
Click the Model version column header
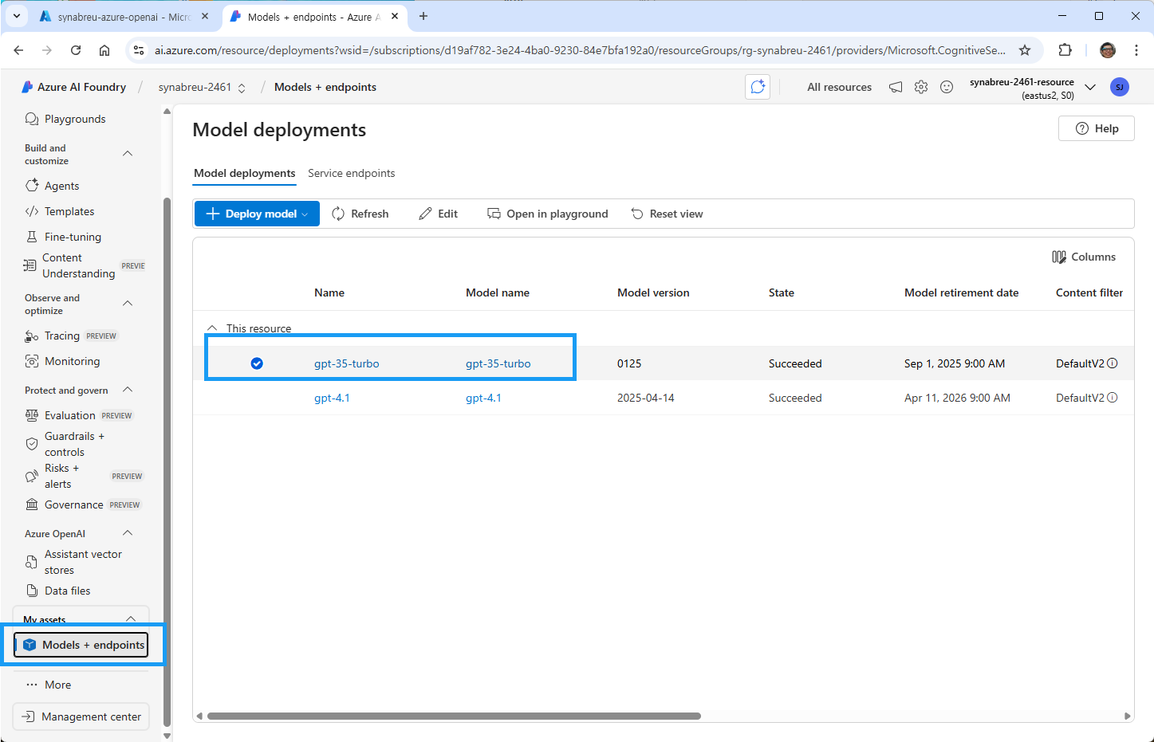point(653,292)
